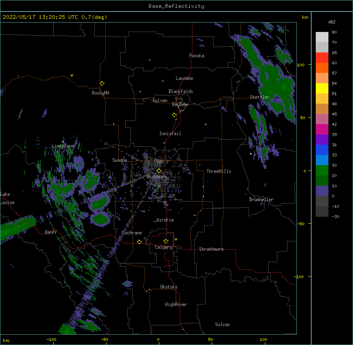Screen dimensions: 353x345
Task: Click the white asterisk marker east of Innisfail
Action: (206, 124)
